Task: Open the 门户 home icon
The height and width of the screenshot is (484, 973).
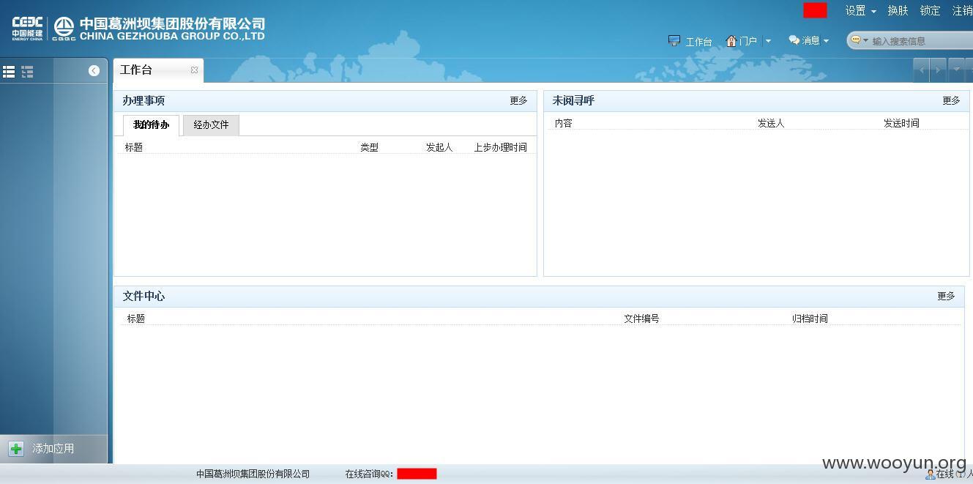Action: 731,41
